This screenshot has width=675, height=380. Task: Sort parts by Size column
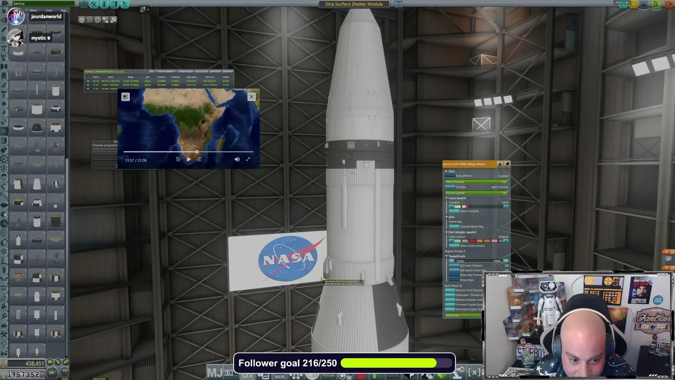click(x=63, y=10)
